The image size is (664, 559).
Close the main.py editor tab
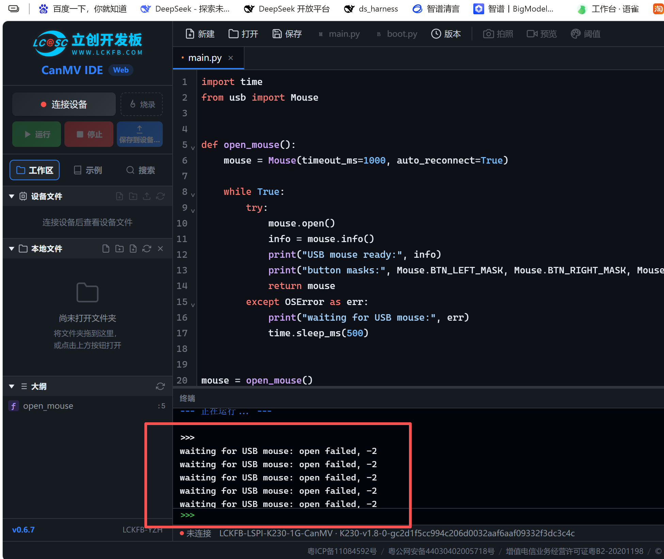pos(231,58)
